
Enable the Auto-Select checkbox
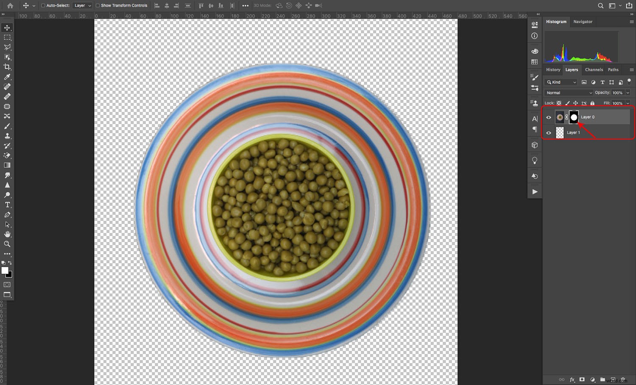44,6
